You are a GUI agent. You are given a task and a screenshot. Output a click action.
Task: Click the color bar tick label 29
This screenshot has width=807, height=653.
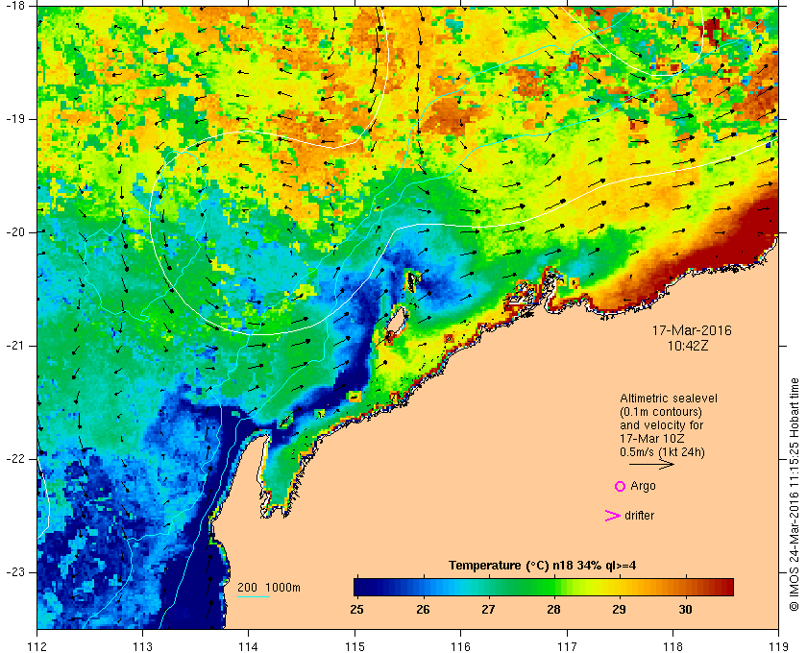619,610
